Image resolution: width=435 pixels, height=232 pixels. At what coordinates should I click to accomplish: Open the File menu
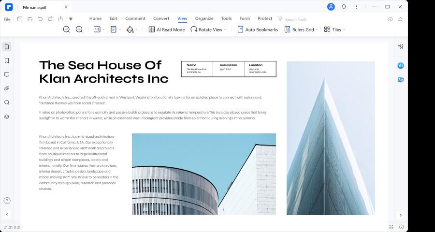tap(7, 19)
